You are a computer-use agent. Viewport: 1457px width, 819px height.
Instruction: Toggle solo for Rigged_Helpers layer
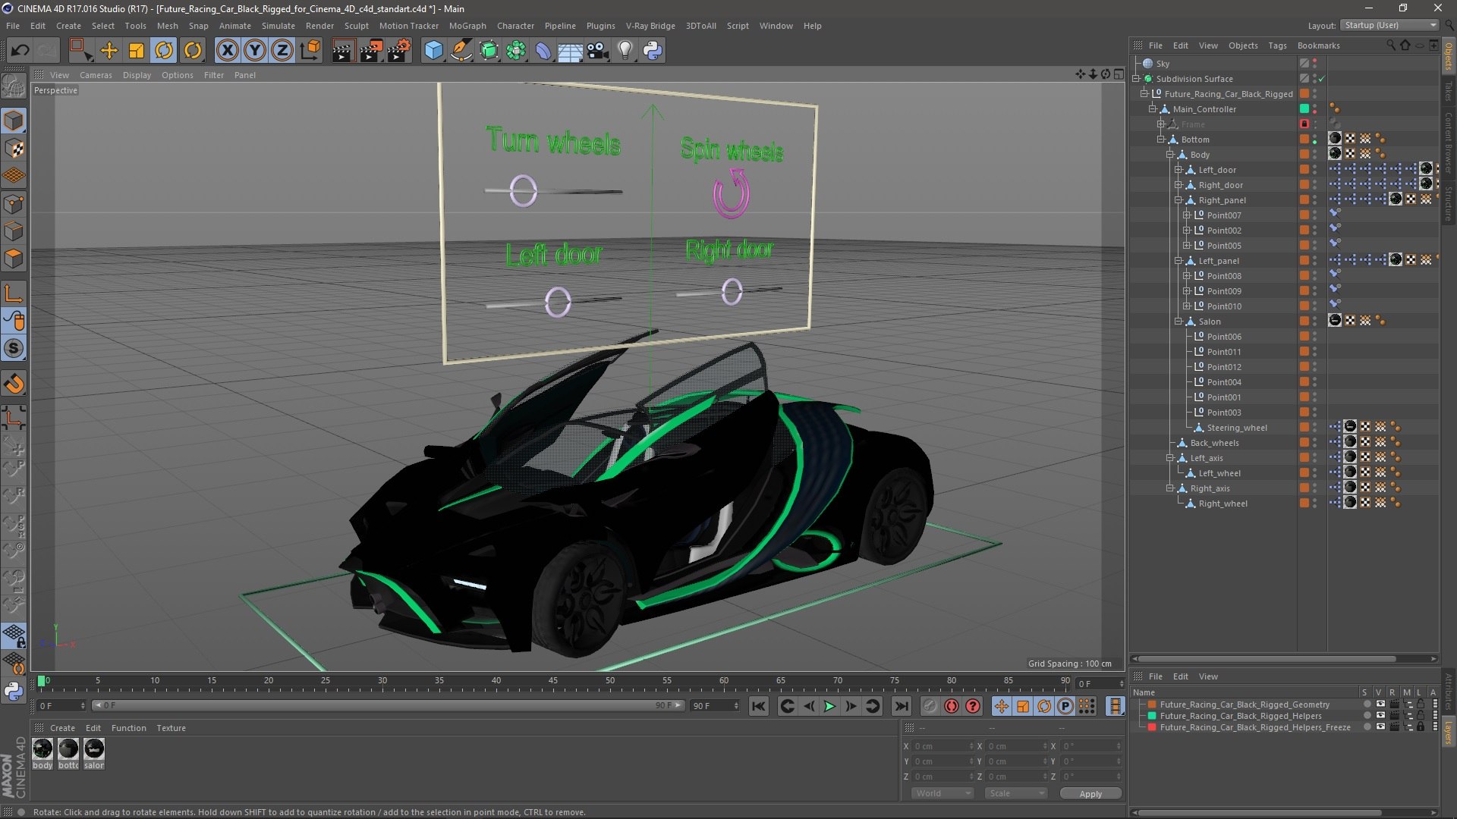[x=1367, y=716]
